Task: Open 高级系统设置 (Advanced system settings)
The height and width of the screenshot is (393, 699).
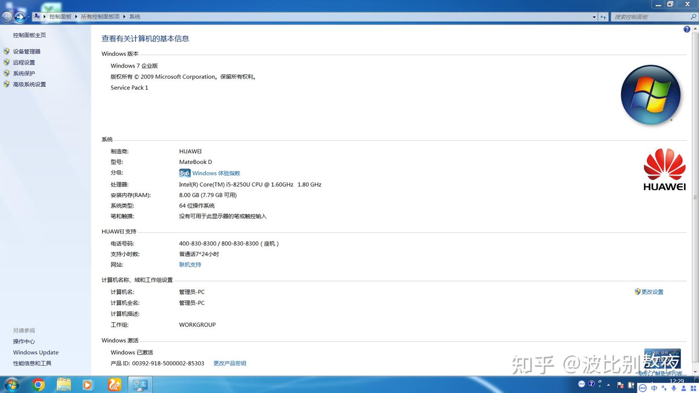Action: (x=29, y=84)
